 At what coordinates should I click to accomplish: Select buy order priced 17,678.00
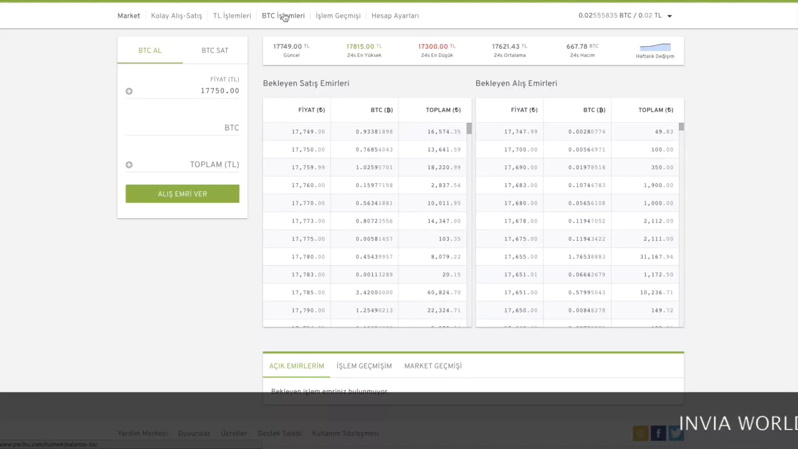coord(577,221)
